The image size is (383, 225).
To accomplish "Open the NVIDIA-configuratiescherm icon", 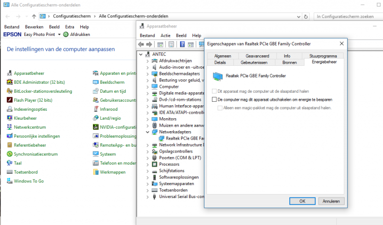I will click(96, 127).
